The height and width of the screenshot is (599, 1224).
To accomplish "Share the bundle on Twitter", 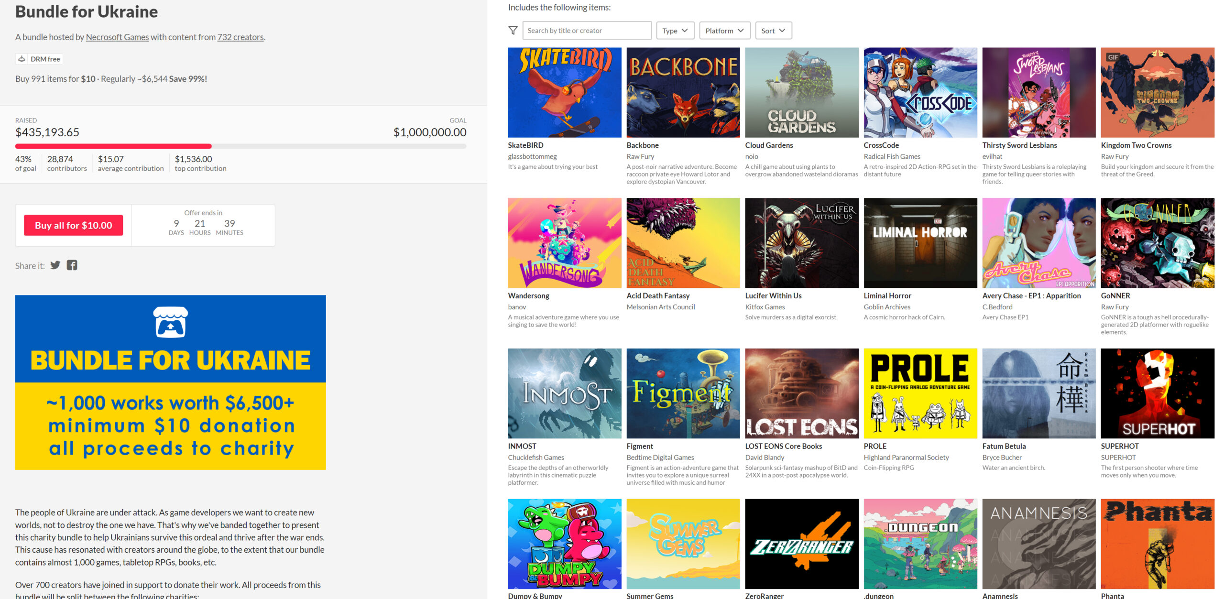I will (55, 265).
